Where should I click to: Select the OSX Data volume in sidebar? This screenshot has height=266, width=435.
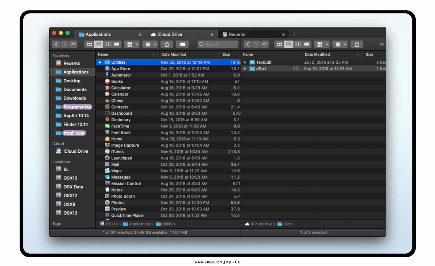(x=73, y=187)
